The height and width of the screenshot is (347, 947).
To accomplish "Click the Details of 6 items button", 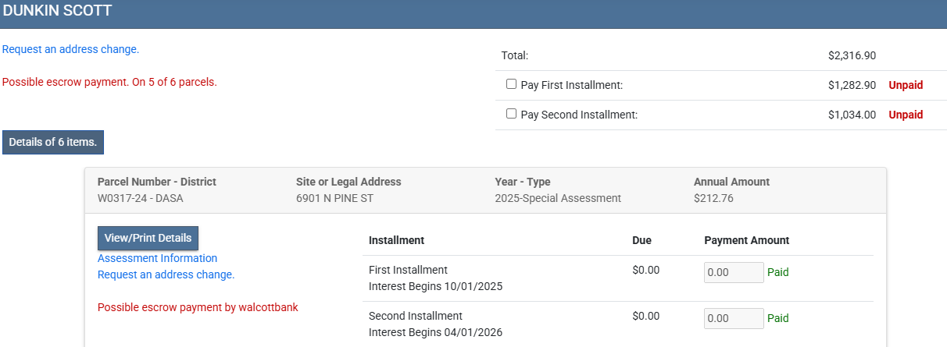I will click(53, 142).
